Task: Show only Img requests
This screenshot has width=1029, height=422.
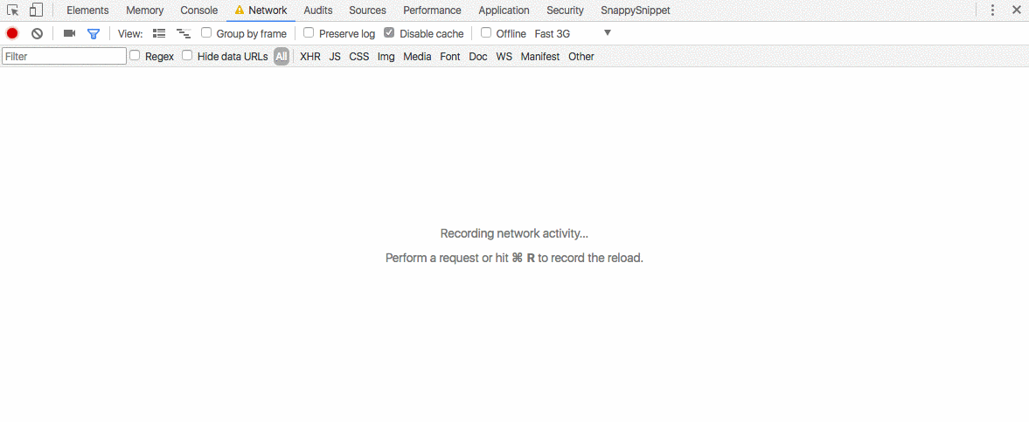Action: 386,57
